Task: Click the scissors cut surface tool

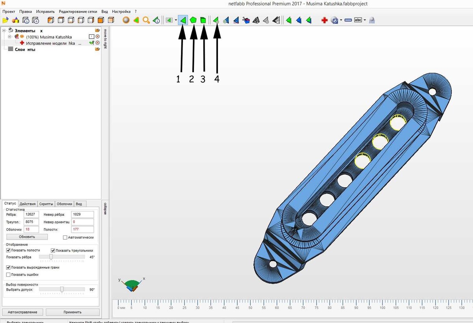Action: (x=246, y=20)
